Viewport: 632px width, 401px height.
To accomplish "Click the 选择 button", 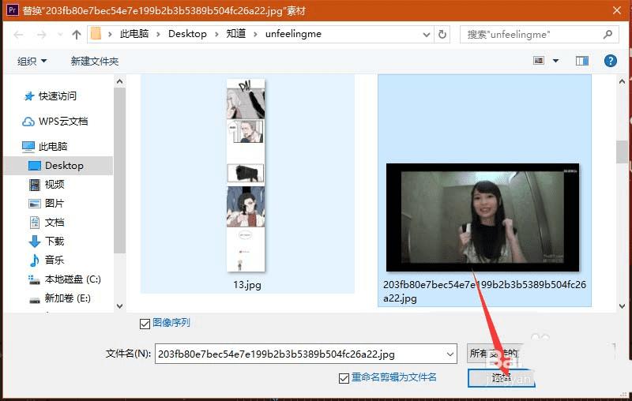I will coord(502,378).
